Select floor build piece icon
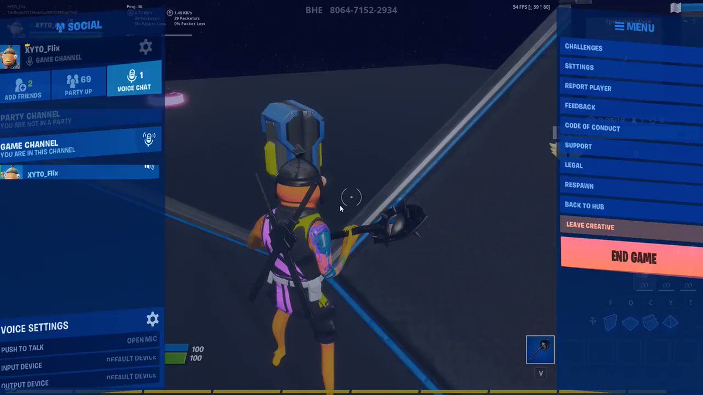The image size is (703, 395). pyautogui.click(x=630, y=323)
